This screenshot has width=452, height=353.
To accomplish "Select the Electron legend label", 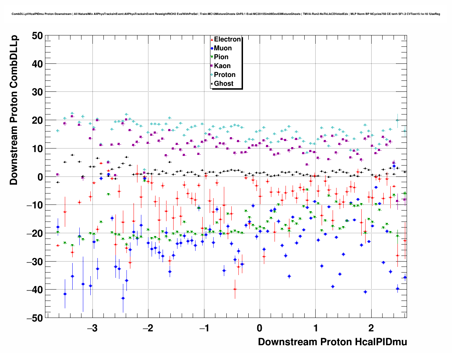I will coord(227,39).
